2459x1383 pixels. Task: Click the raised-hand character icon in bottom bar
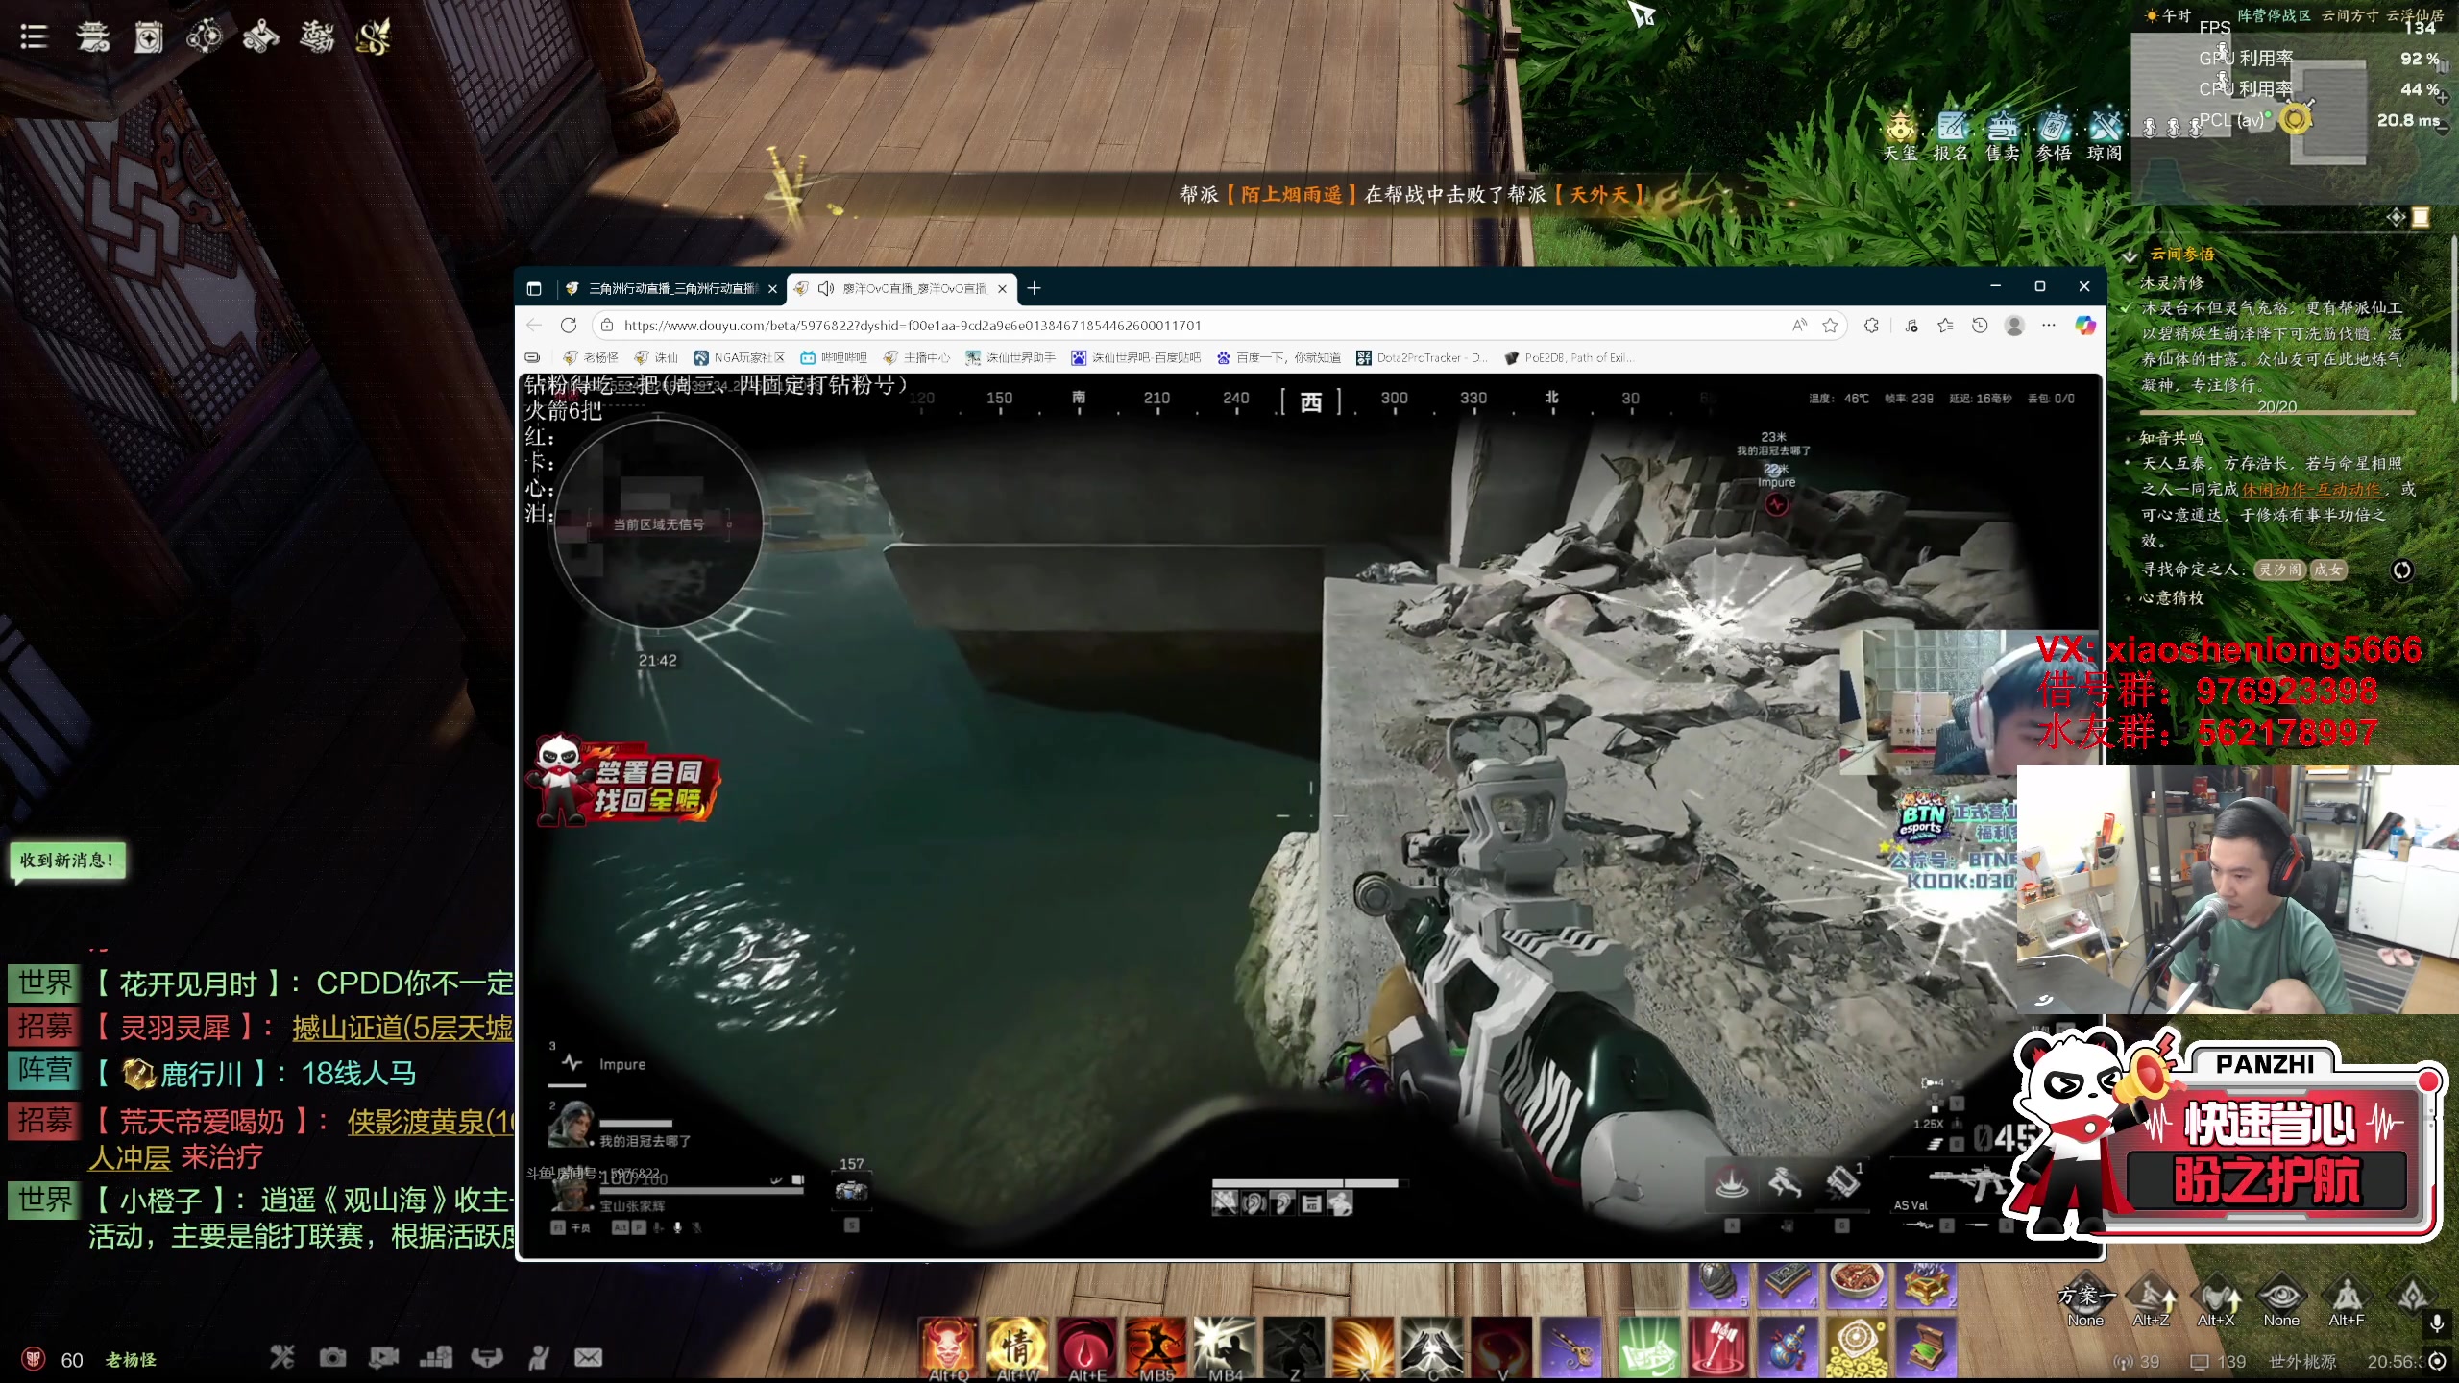[539, 1357]
